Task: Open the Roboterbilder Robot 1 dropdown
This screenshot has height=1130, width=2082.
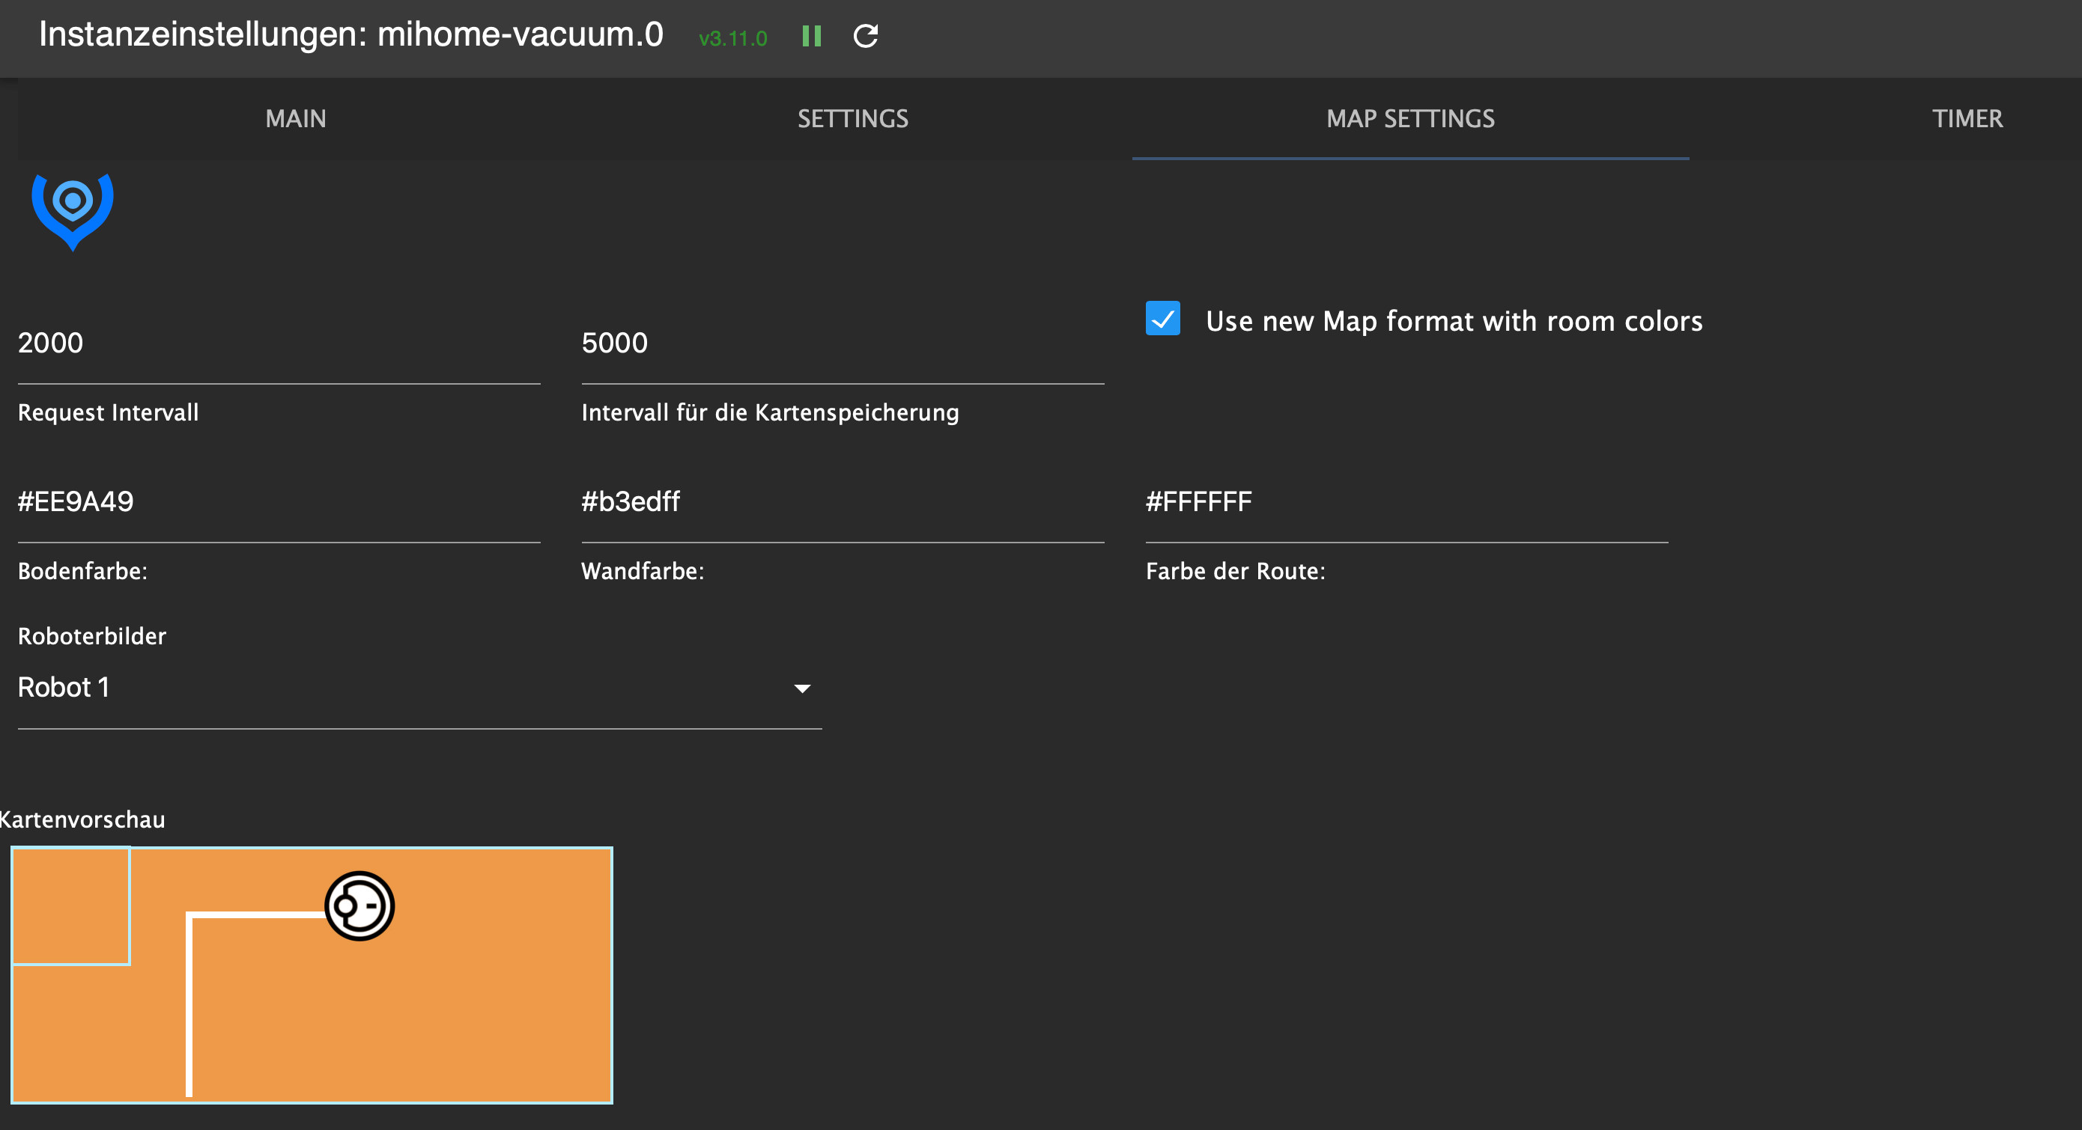Action: pyautogui.click(x=419, y=688)
